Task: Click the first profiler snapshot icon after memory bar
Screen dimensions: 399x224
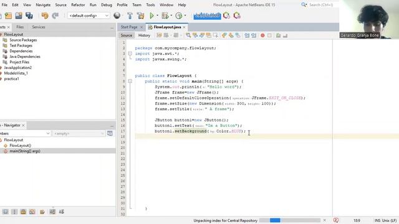Action: [x=226, y=16]
